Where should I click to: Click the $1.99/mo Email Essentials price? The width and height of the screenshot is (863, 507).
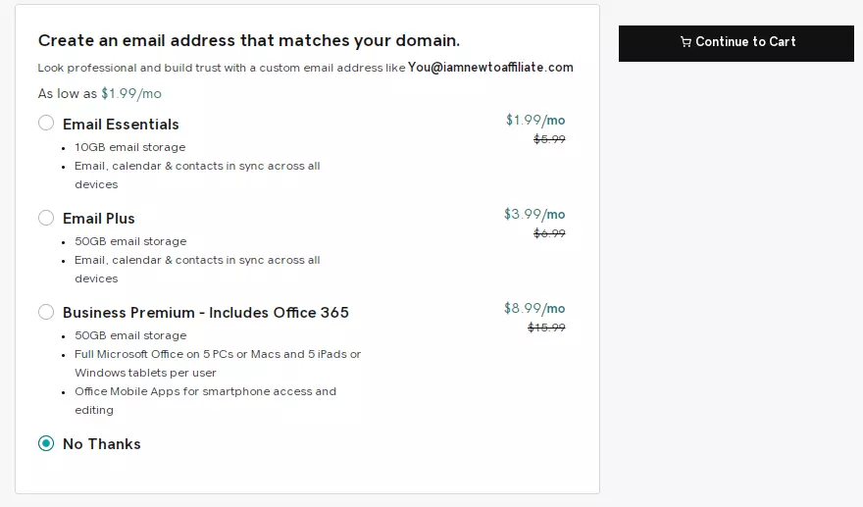click(x=535, y=120)
